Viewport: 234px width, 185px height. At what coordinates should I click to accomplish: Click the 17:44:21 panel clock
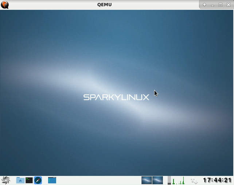pyautogui.click(x=217, y=180)
